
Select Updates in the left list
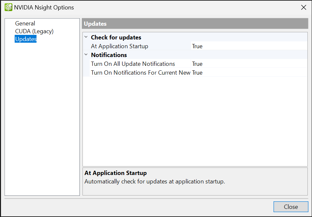tap(26, 39)
